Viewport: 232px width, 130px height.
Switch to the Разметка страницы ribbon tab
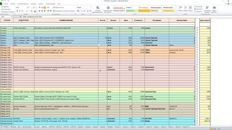pos(23,4)
